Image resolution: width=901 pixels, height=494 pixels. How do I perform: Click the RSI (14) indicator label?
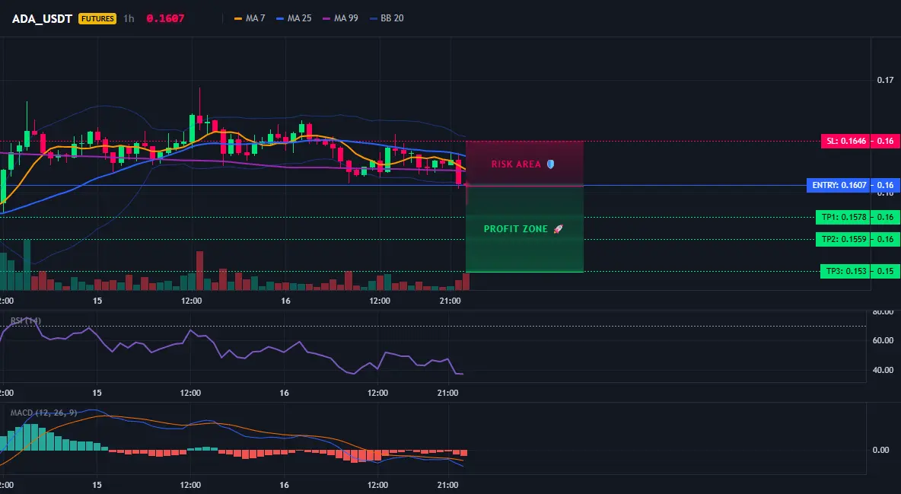(x=26, y=320)
